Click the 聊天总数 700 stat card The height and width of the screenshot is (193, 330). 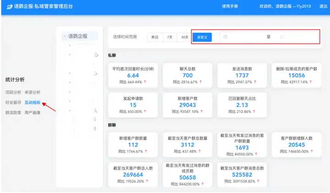click(x=187, y=75)
